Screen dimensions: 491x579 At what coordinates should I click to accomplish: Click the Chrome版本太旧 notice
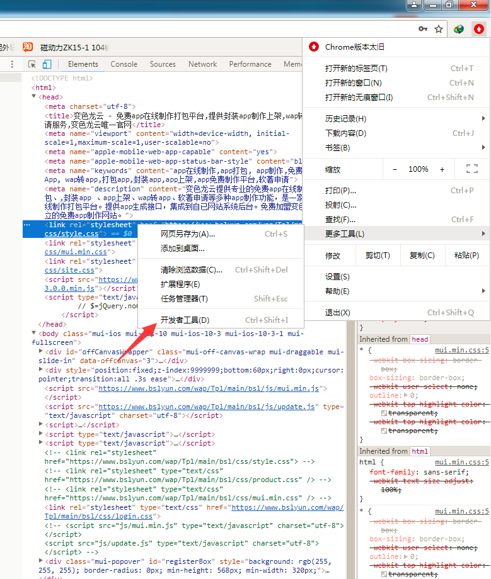pos(396,47)
